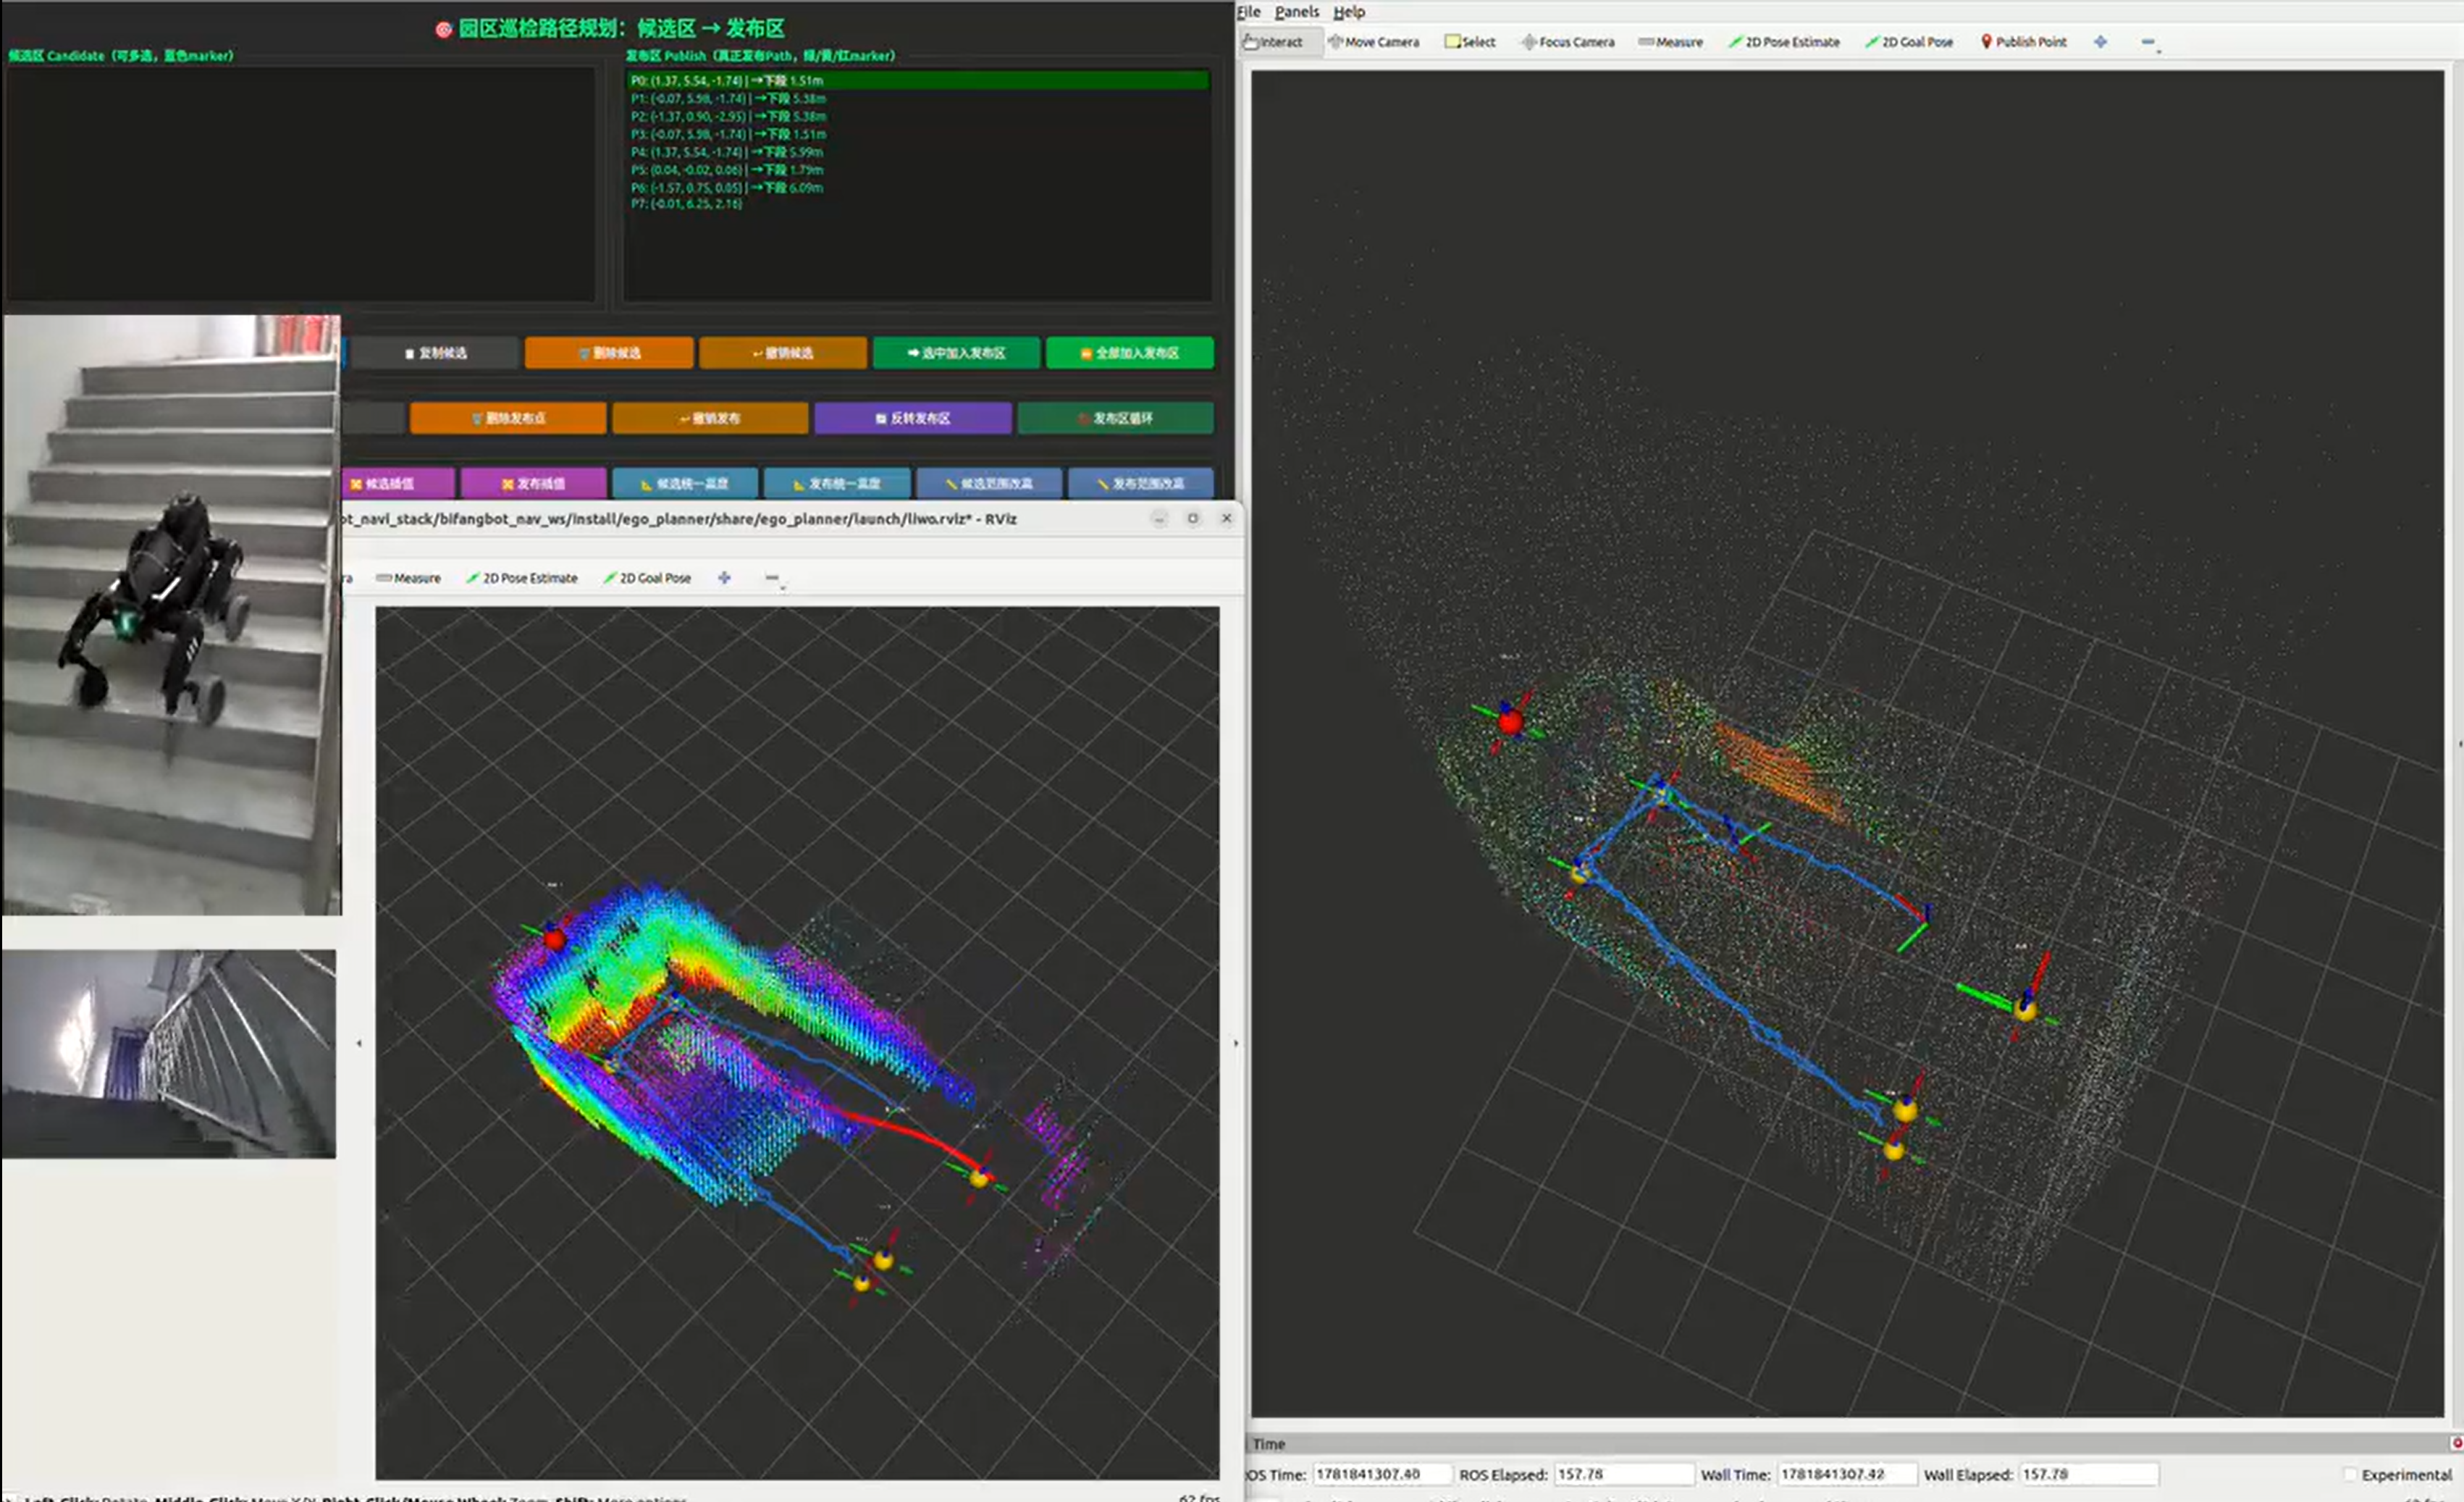Viewport: 2464px width, 1502px height.
Task: Select waypoint P2 (-1.37, 0.90, -2.95) row
Action: 918,116
